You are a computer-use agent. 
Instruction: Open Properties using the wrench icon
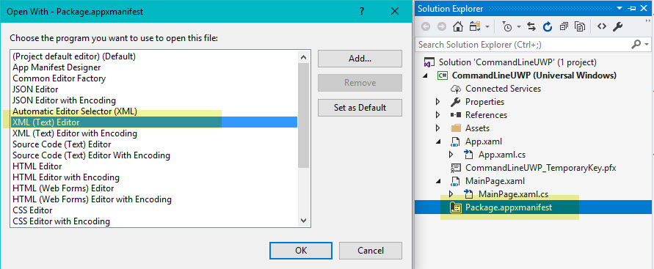tap(617, 26)
